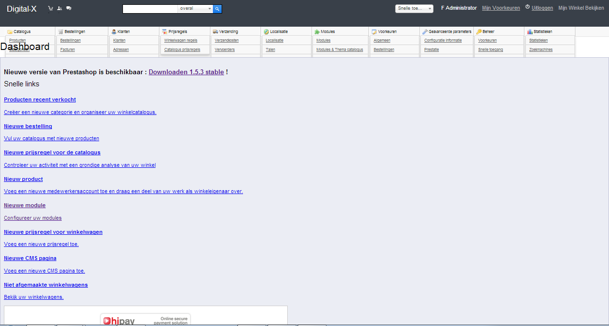The height and width of the screenshot is (326, 609).
Task: Select the Talen submenu item
Action: [x=271, y=49]
